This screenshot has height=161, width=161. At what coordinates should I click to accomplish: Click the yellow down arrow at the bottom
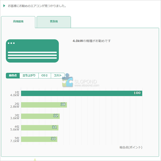click(x=35, y=159)
